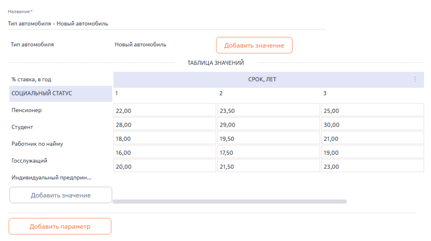Click the input showing 23,50

[x=269, y=111]
